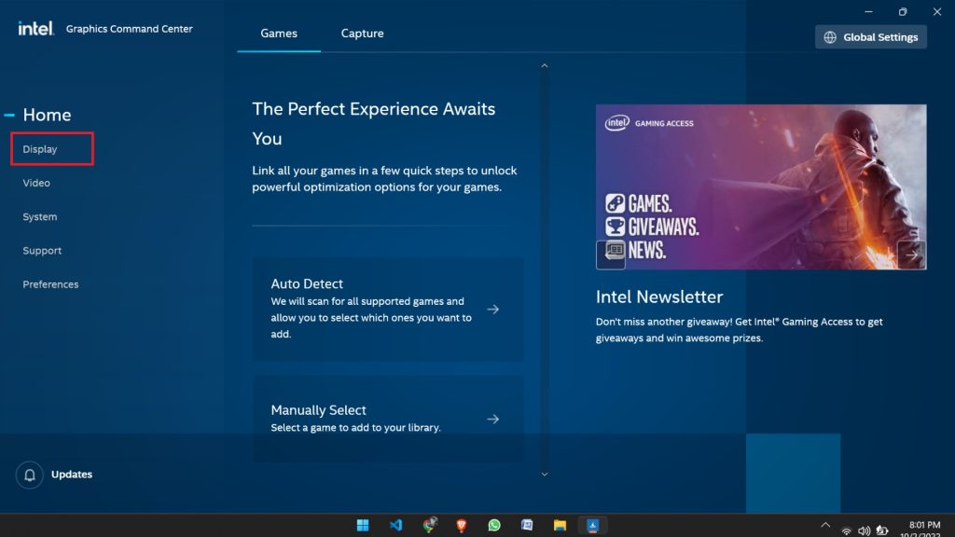Click the Auto Detect arrow

[x=493, y=310]
